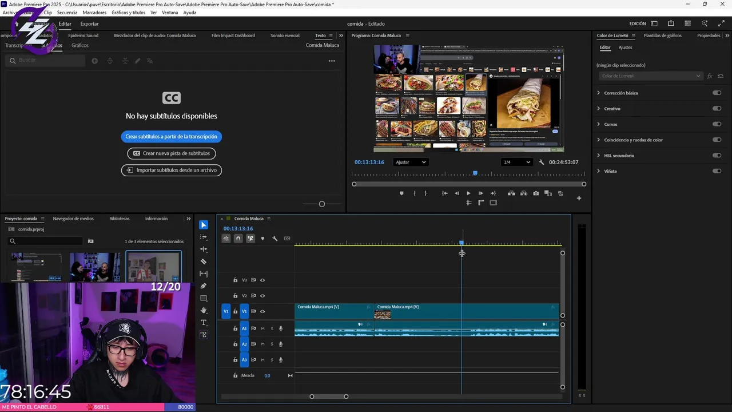The height and width of the screenshot is (412, 732).
Task: Select the Track Select Forward tool
Action: 204,237
